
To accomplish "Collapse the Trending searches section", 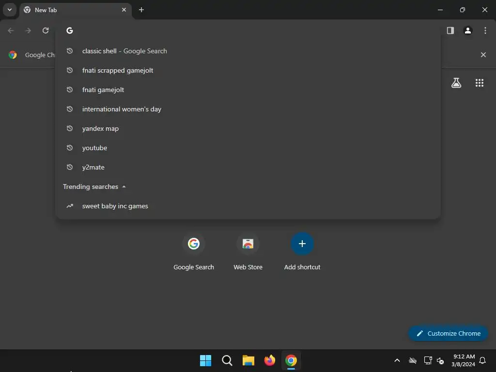I will [124, 186].
